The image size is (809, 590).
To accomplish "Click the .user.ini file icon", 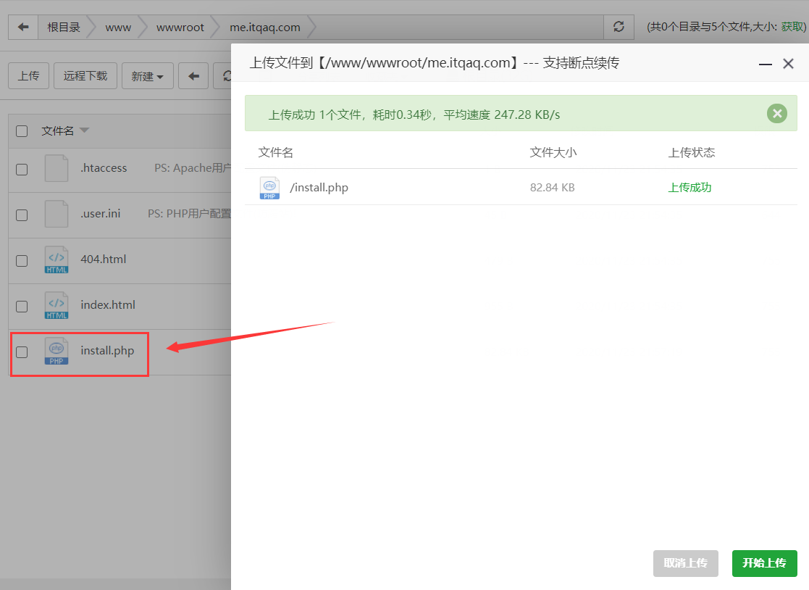I will (x=56, y=214).
